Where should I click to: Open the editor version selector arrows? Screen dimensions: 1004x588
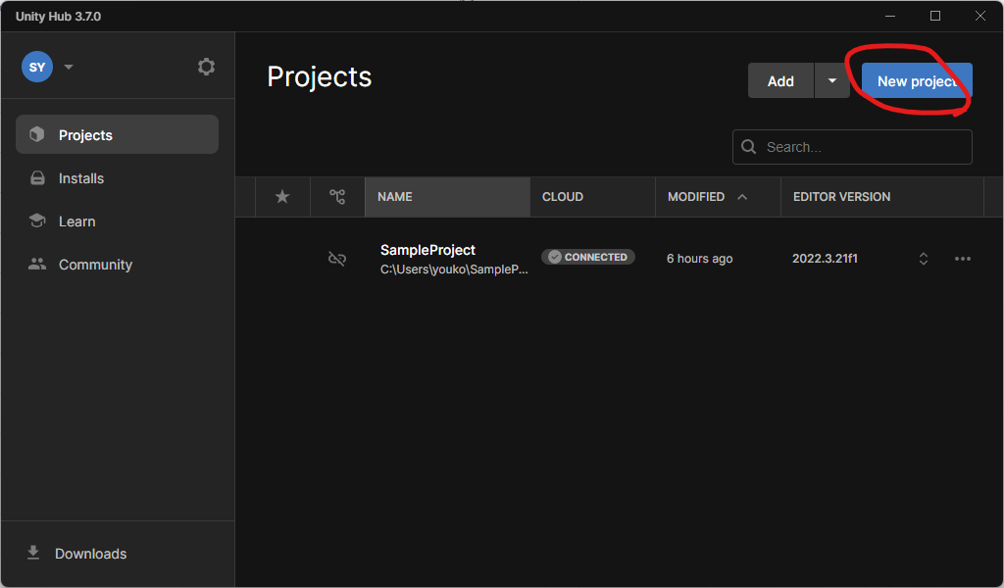(924, 259)
